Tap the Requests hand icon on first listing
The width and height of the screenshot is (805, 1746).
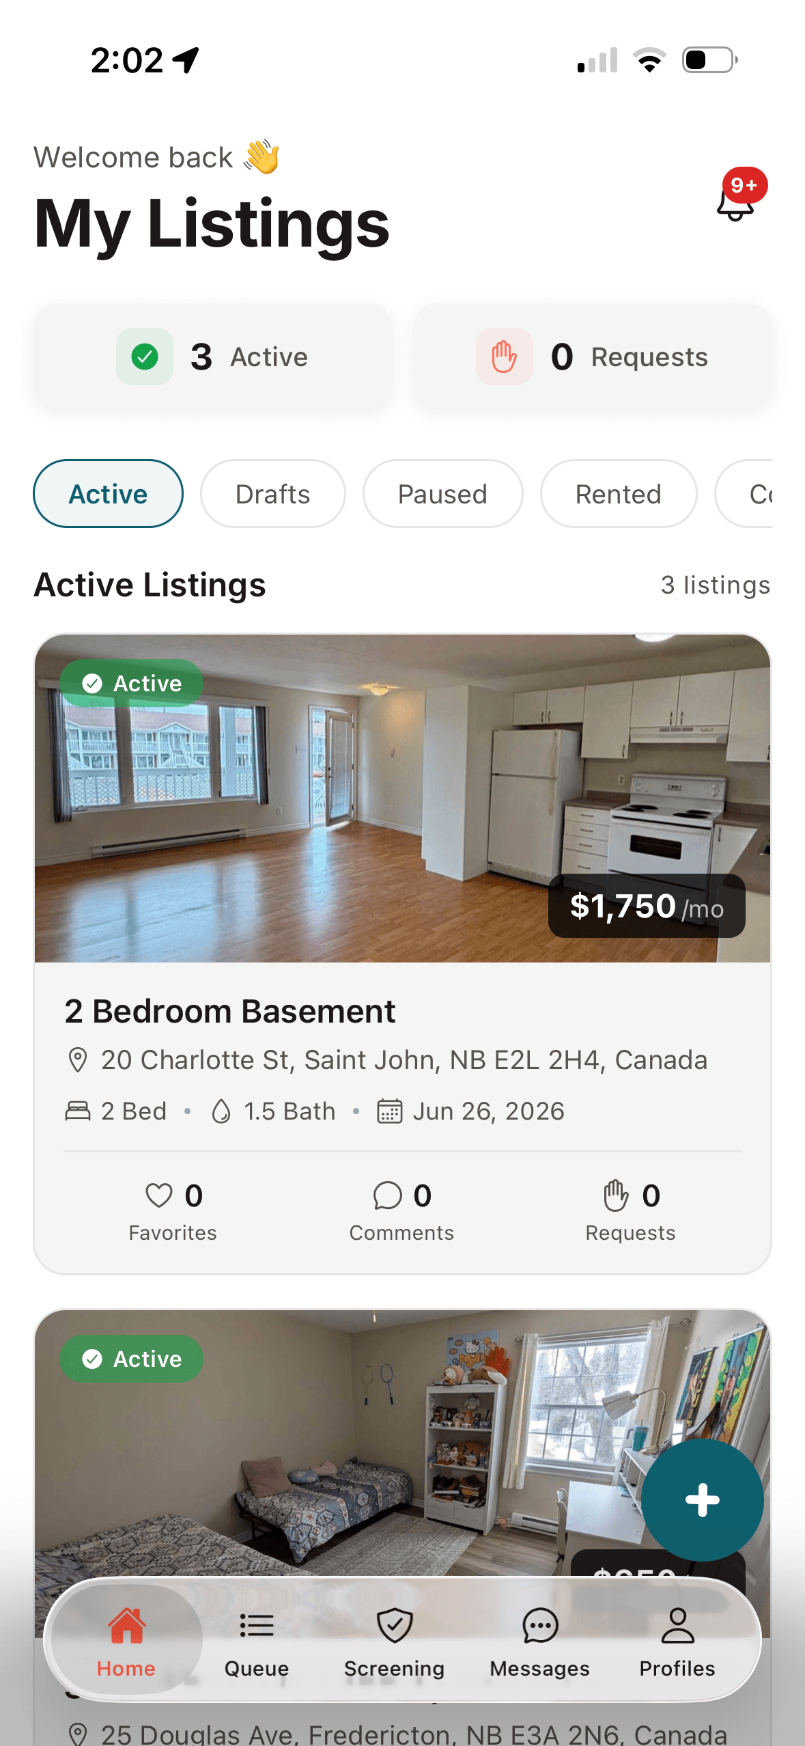[x=616, y=1195]
